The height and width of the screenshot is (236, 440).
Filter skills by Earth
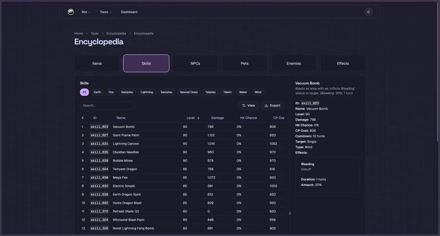pyautogui.click(x=97, y=92)
